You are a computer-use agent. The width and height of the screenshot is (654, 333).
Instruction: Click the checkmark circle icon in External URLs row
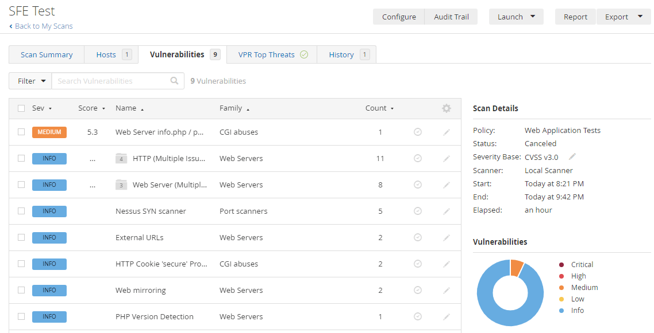pyautogui.click(x=418, y=238)
